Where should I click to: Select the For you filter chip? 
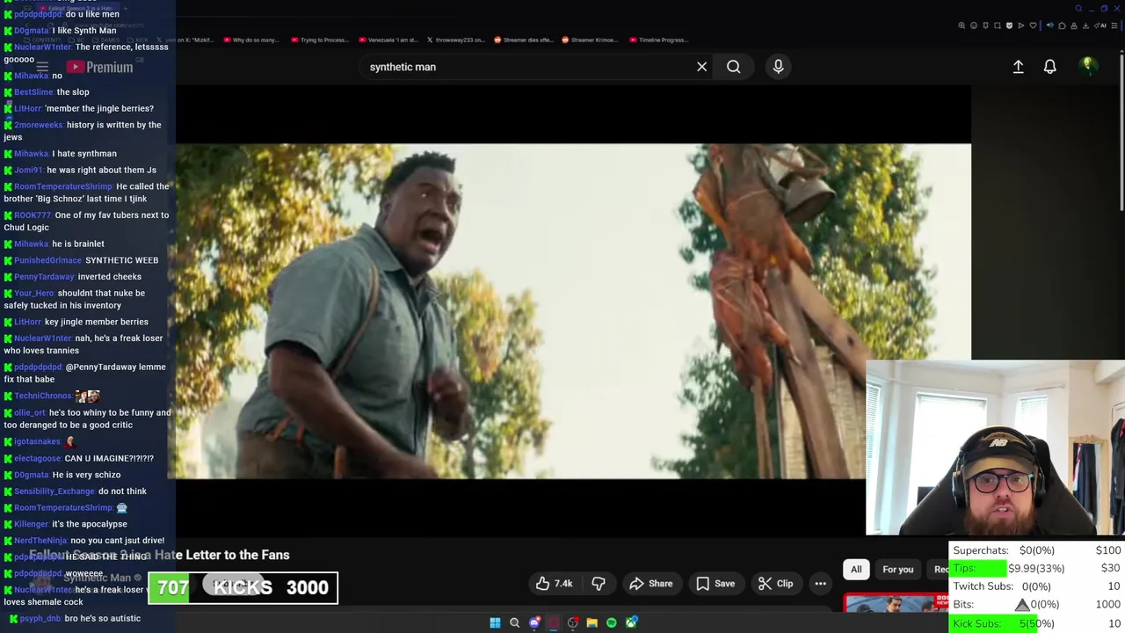pyautogui.click(x=897, y=570)
